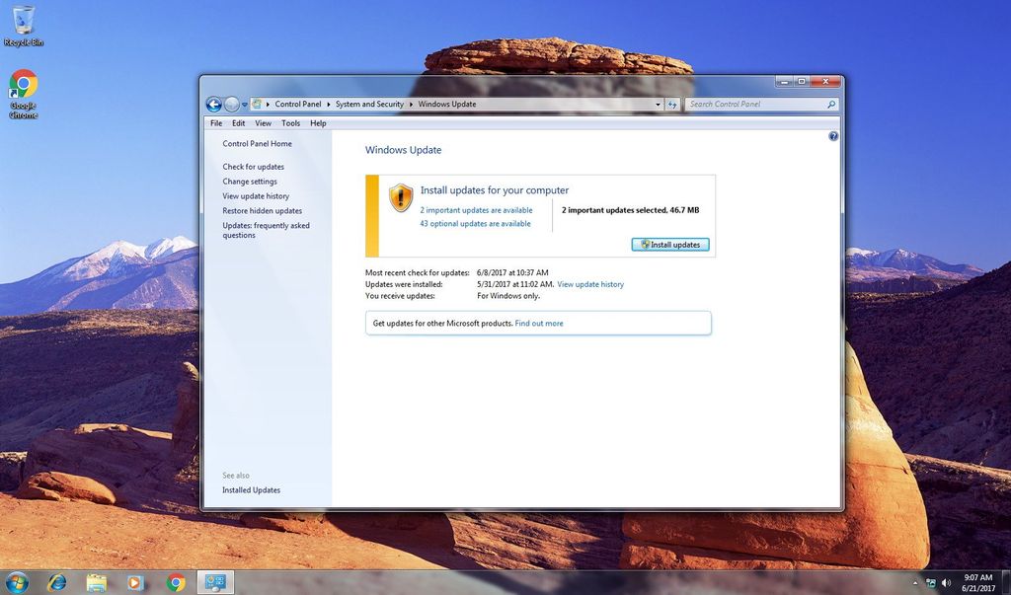
Task: Open the Recycle Bin
Action: click(x=21, y=18)
